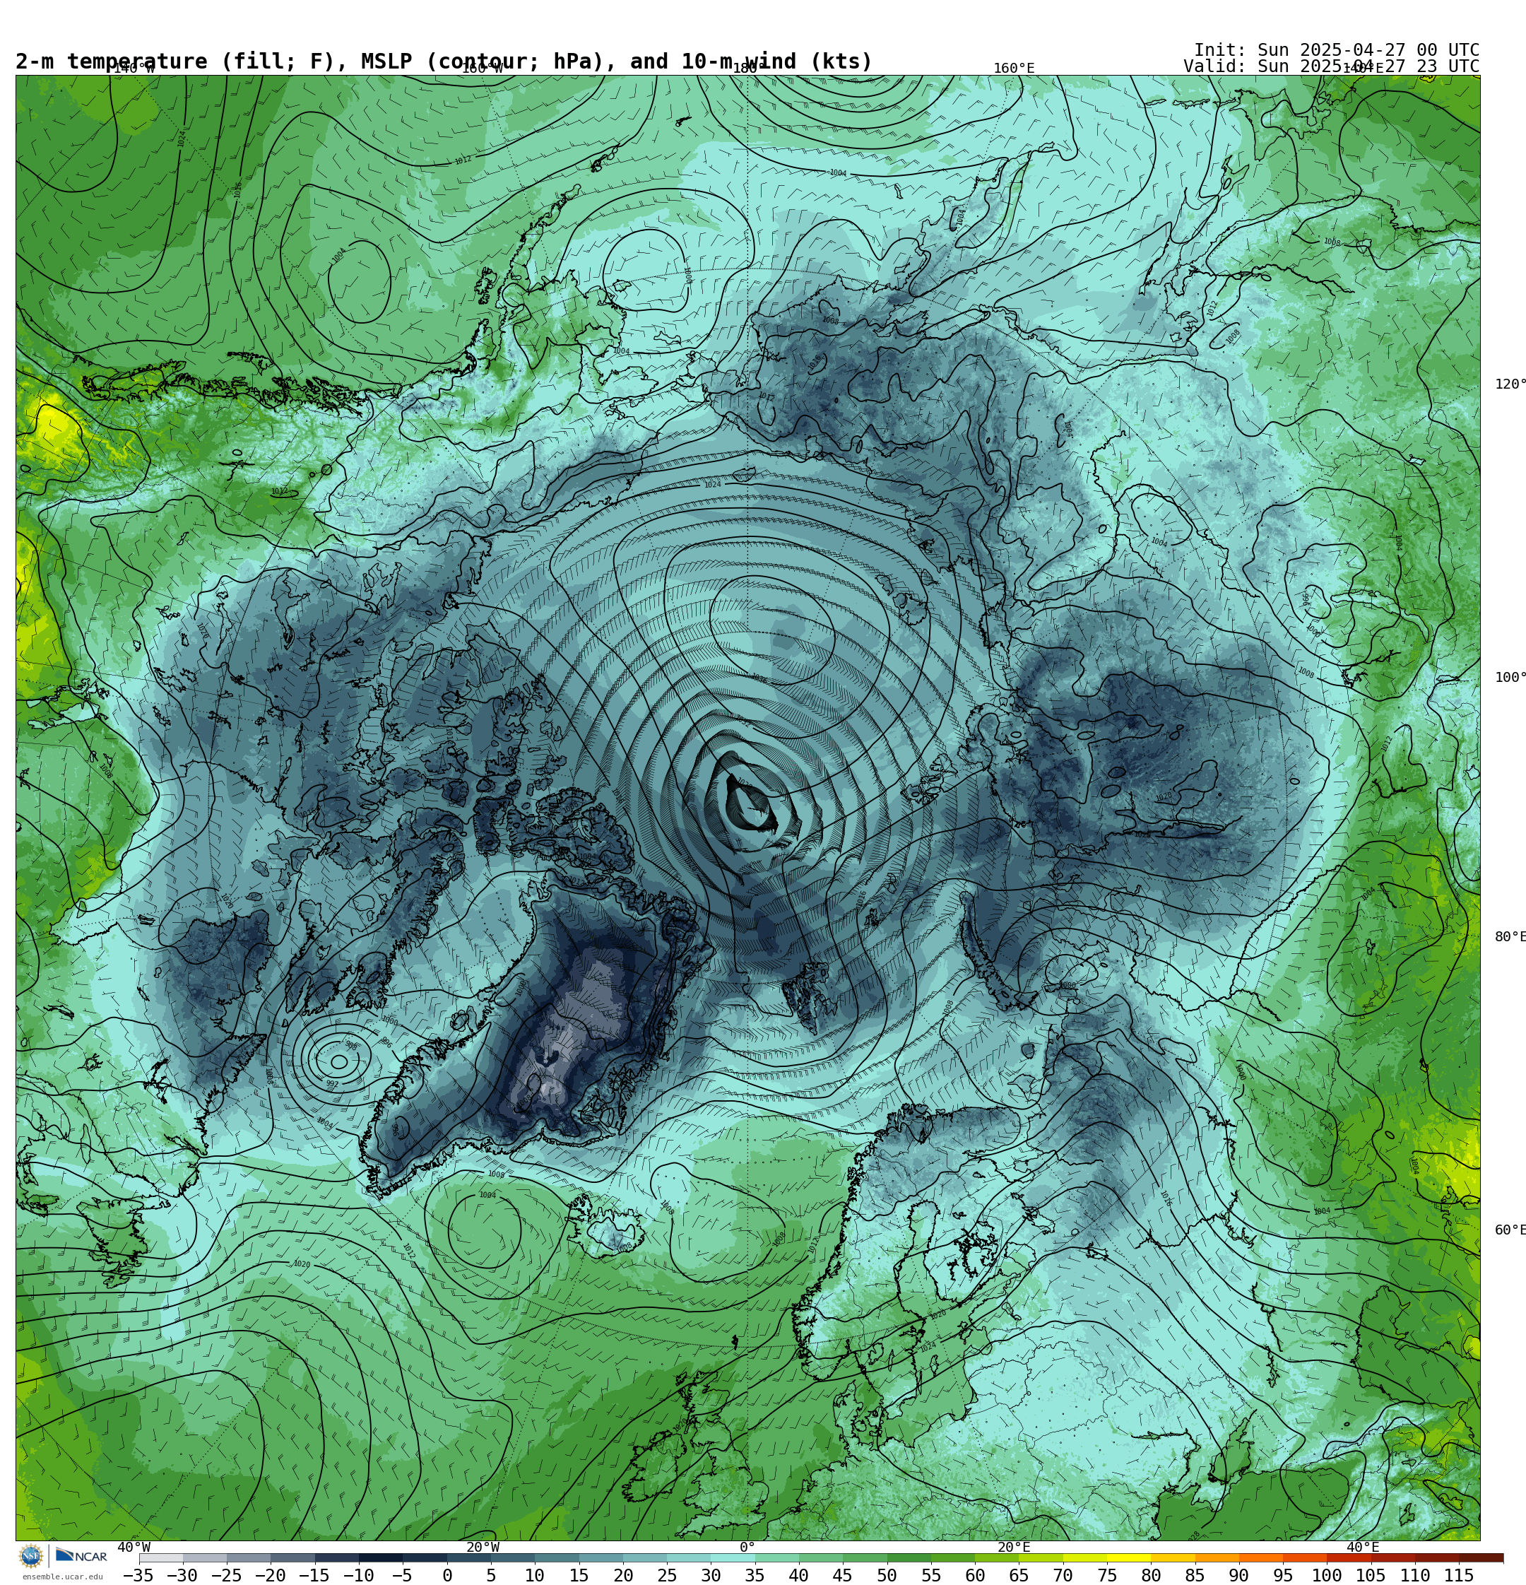Click the '100' colorbar tick label
The image size is (1526, 1585).
pyautogui.click(x=1327, y=1575)
